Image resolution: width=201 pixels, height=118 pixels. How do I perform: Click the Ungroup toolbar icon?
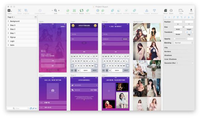(26, 11)
